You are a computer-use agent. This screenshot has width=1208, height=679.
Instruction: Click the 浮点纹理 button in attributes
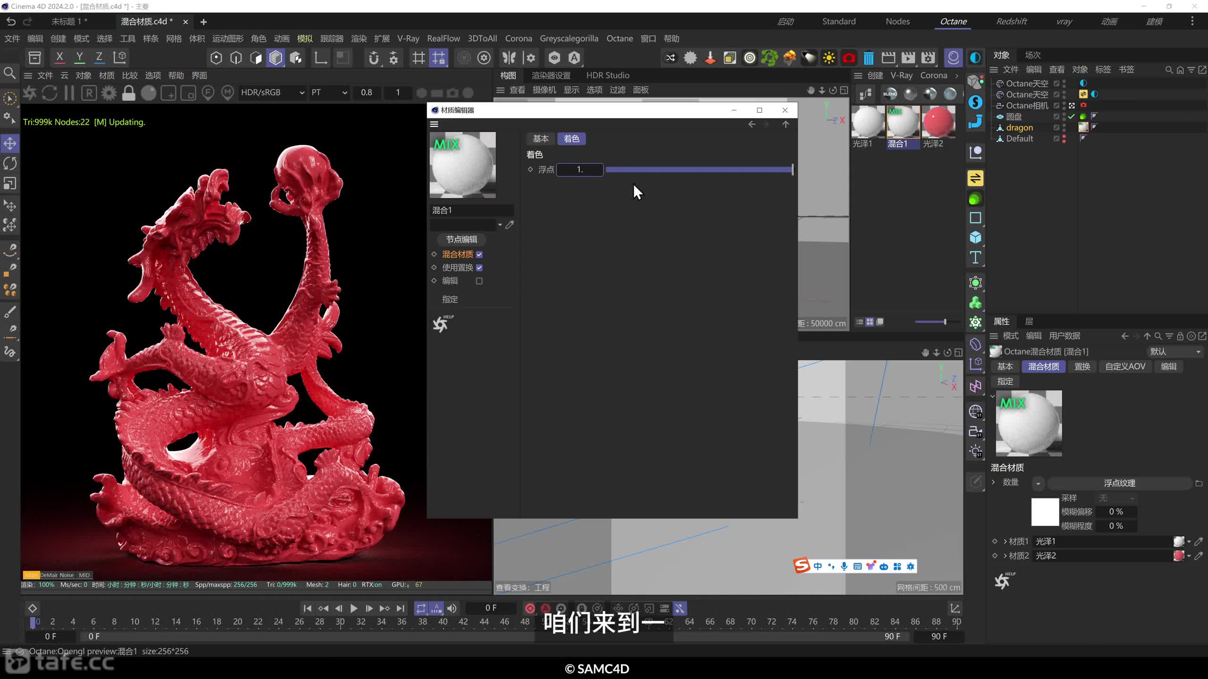click(x=1119, y=483)
